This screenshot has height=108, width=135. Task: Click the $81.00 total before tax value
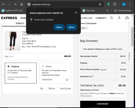tap(122, 85)
